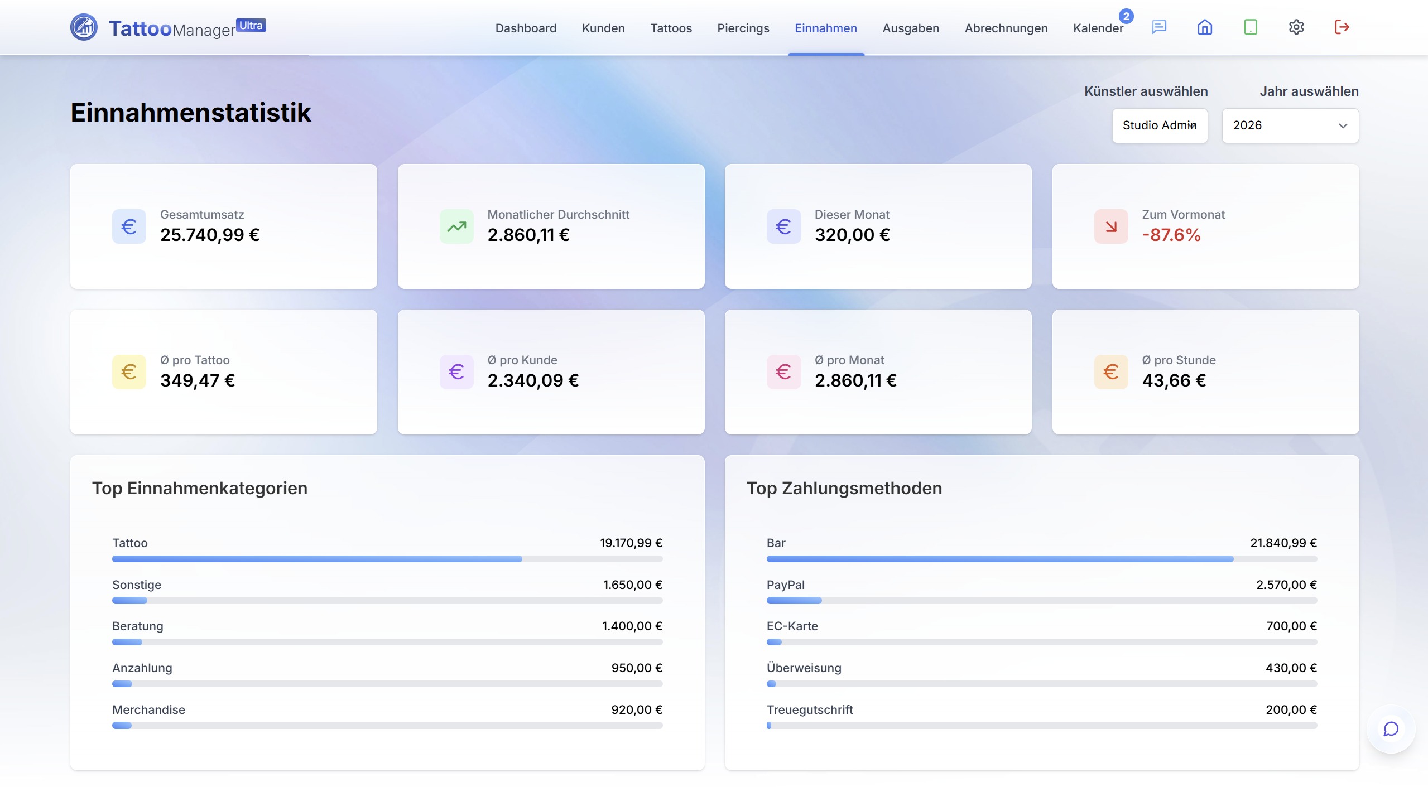Image resolution: width=1428 pixels, height=787 pixels.
Task: Click the Bar amount 21.840,99 €
Action: 1283,543
